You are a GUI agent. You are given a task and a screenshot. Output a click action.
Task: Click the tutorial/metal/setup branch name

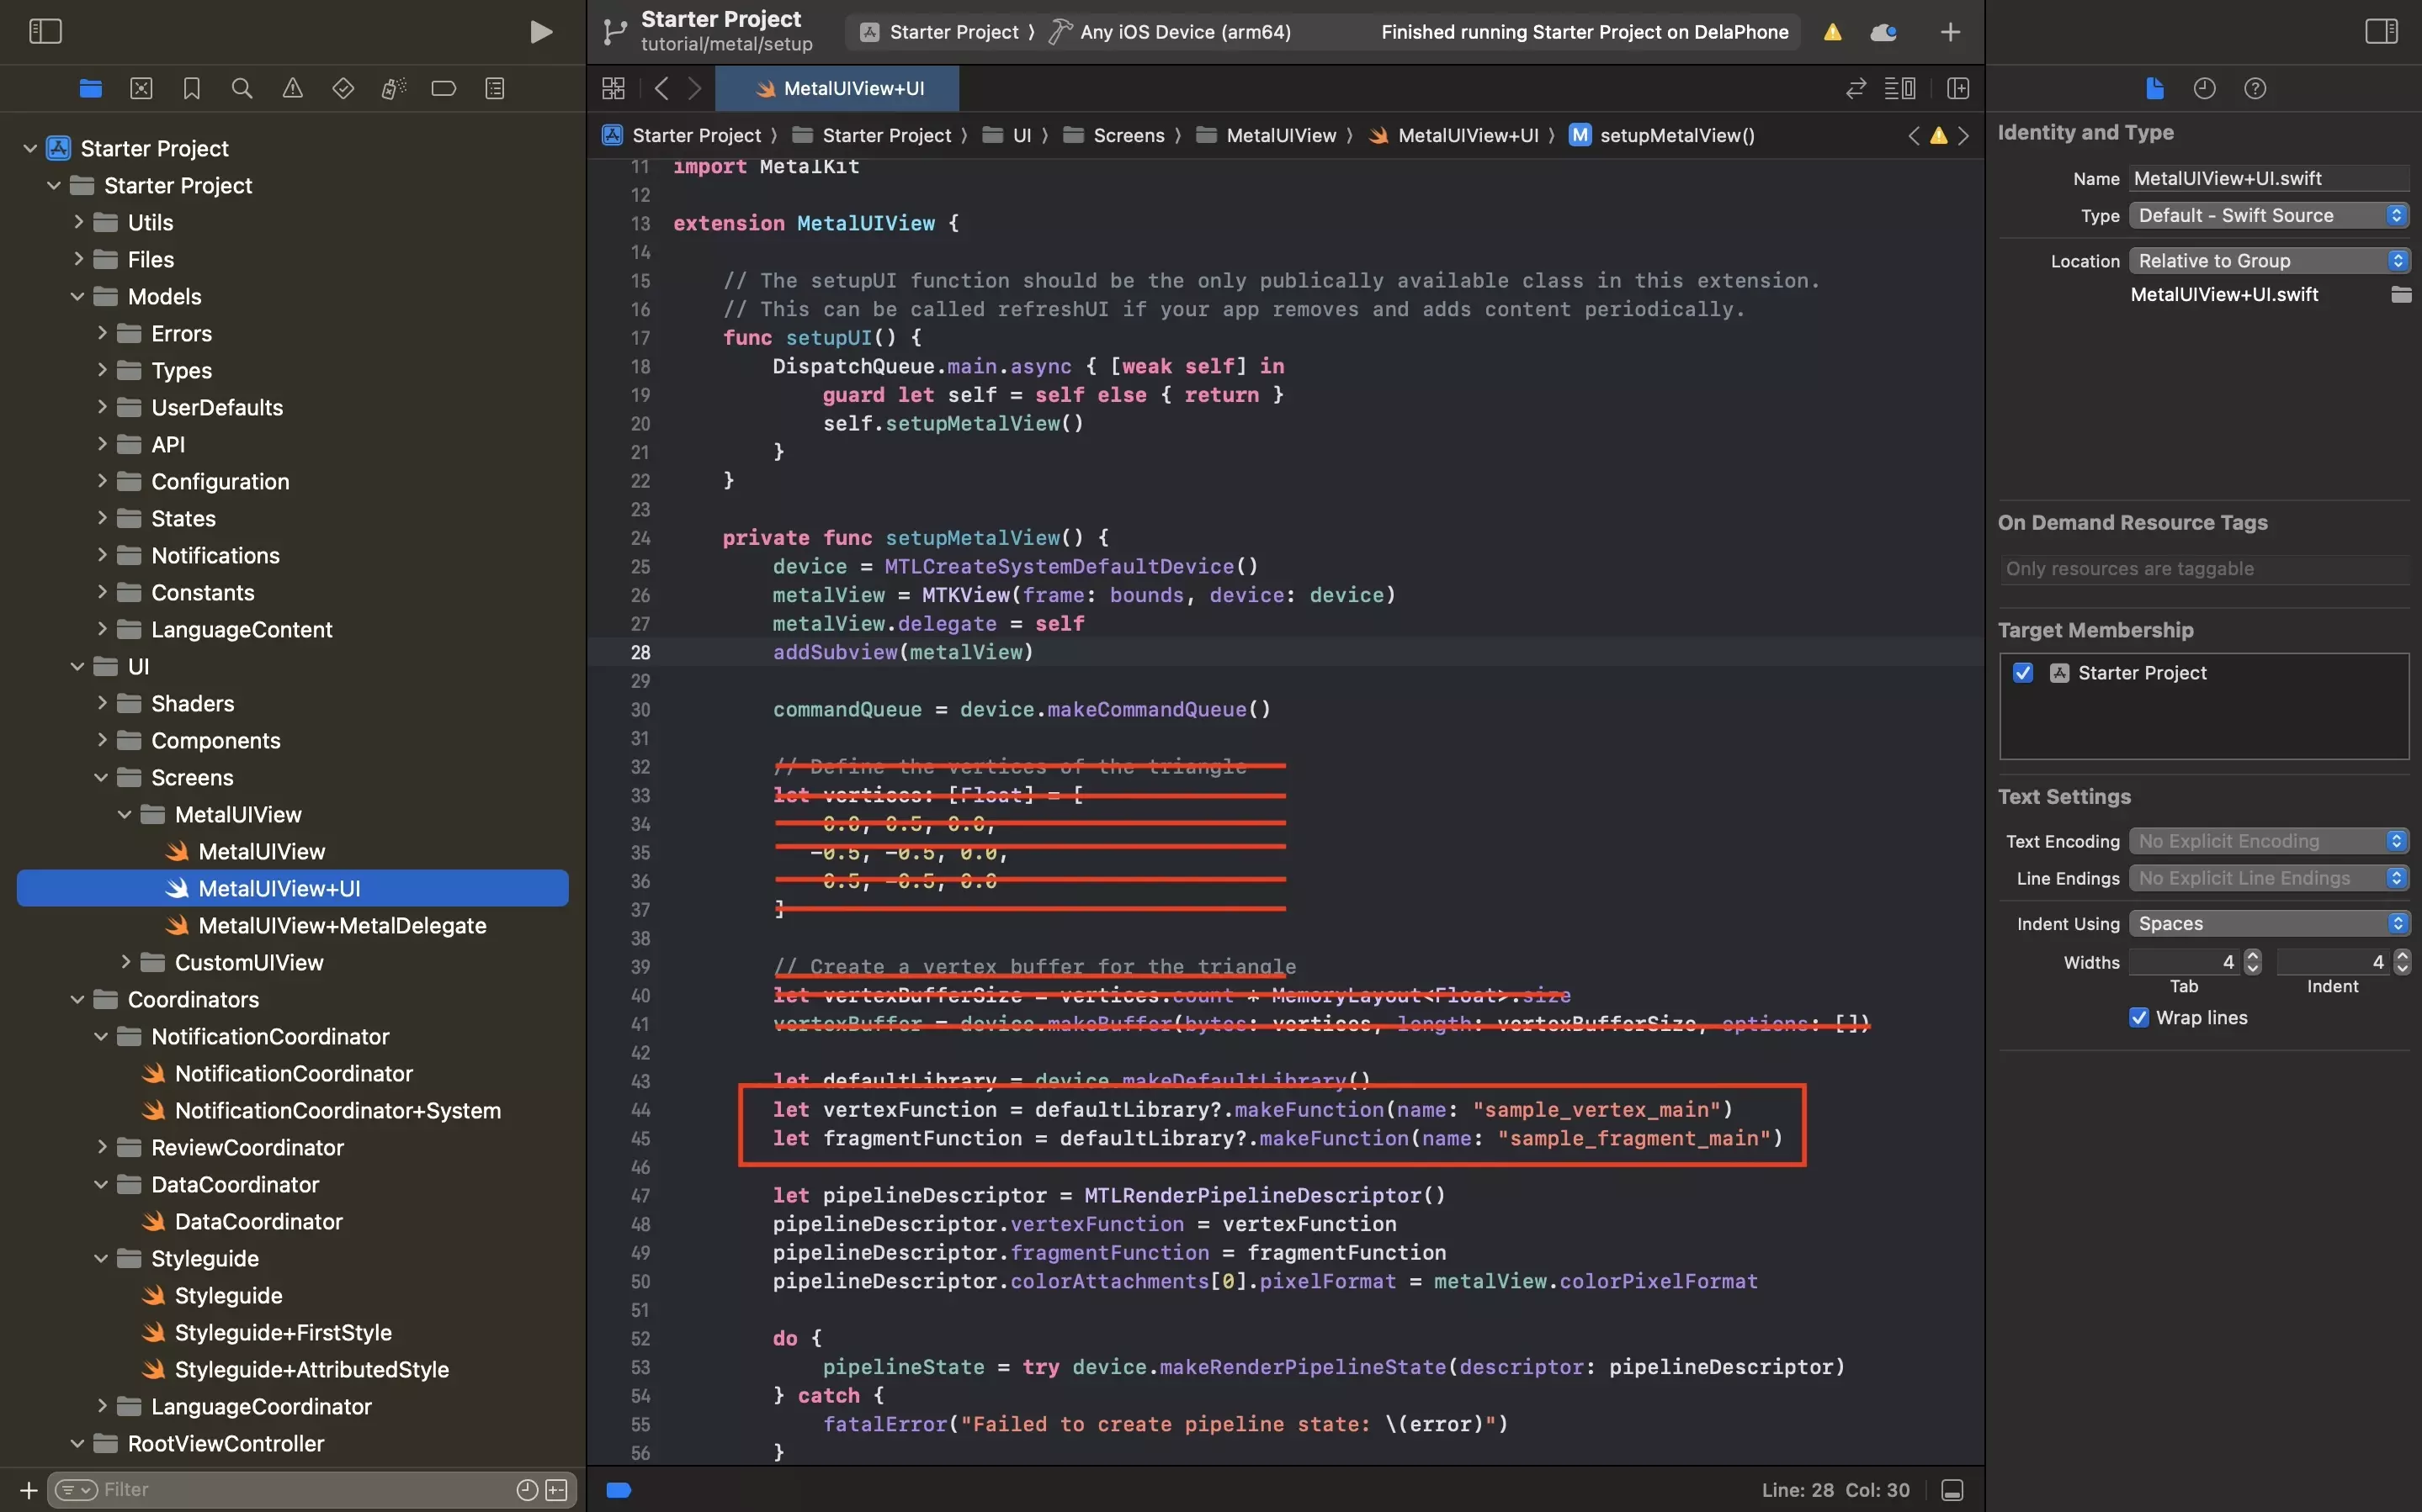click(726, 44)
